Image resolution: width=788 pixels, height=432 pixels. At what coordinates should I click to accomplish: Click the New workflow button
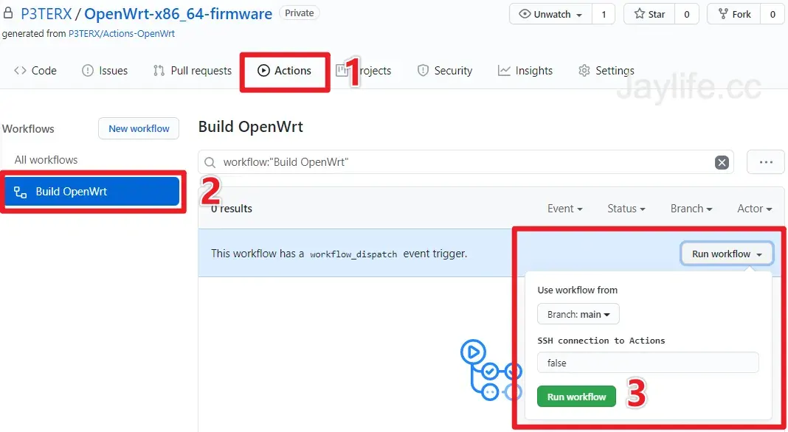click(x=139, y=128)
